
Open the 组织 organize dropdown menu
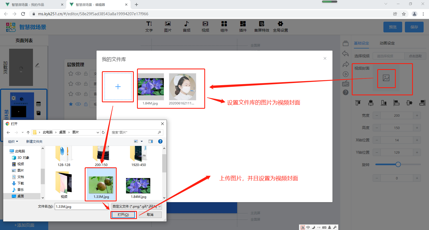coord(13,141)
